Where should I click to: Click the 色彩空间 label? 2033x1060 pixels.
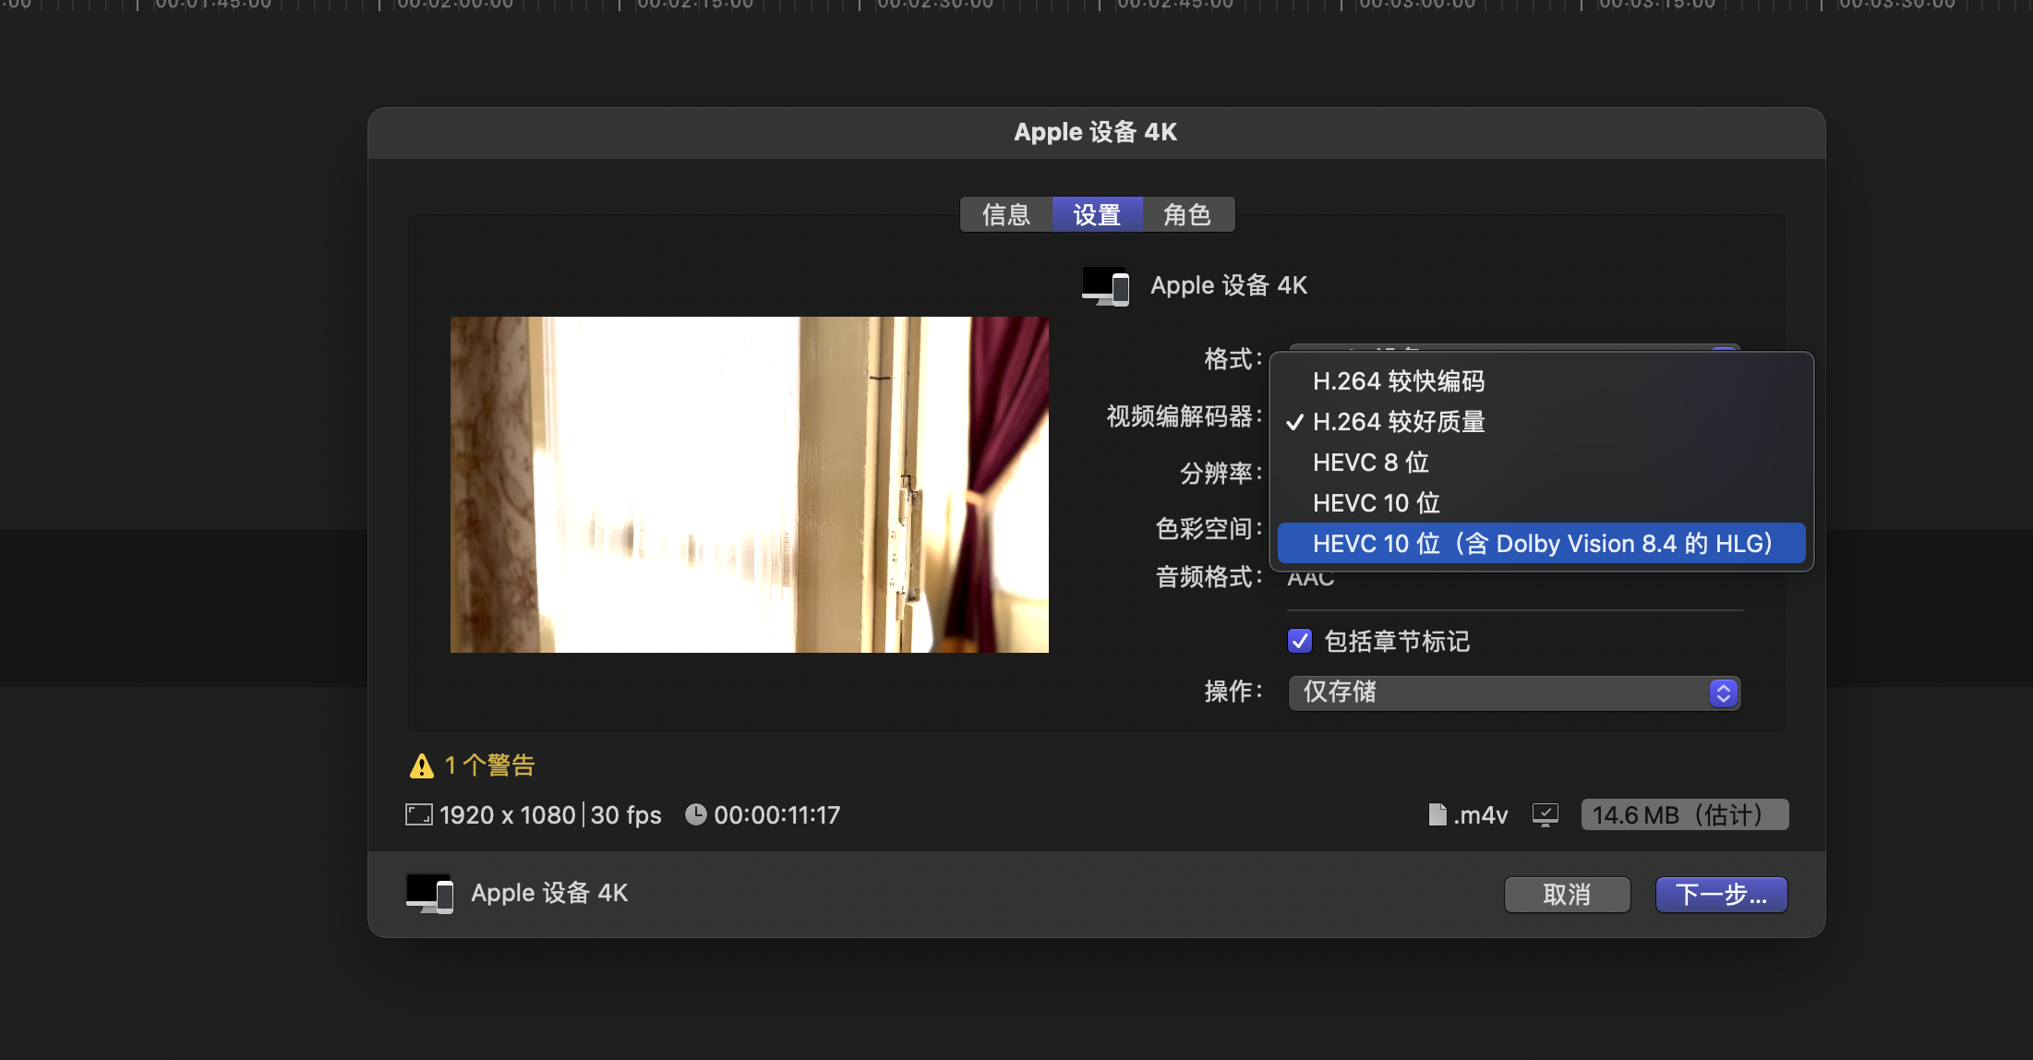pos(1209,529)
